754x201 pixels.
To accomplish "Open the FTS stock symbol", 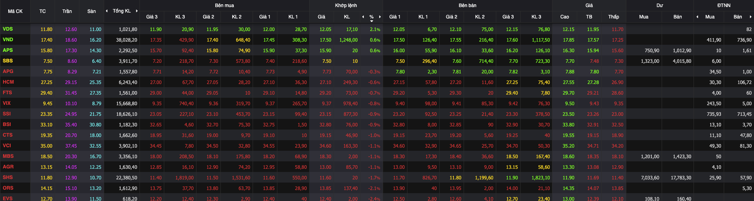I will coord(7,93).
